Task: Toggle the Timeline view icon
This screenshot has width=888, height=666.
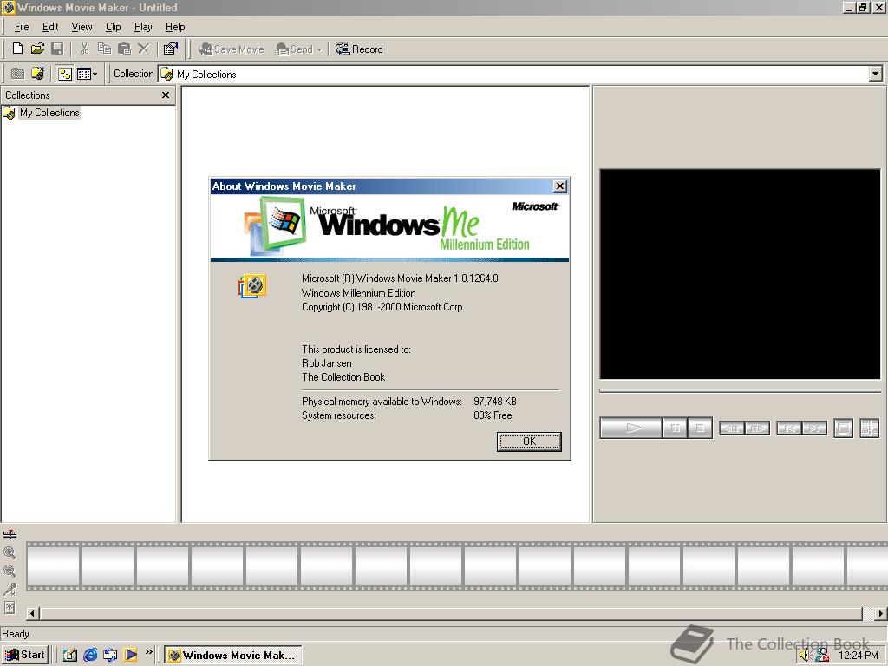Action: 10,534
